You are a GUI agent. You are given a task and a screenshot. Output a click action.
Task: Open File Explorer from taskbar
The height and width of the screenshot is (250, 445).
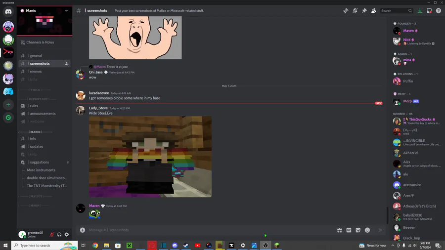(x=106, y=246)
